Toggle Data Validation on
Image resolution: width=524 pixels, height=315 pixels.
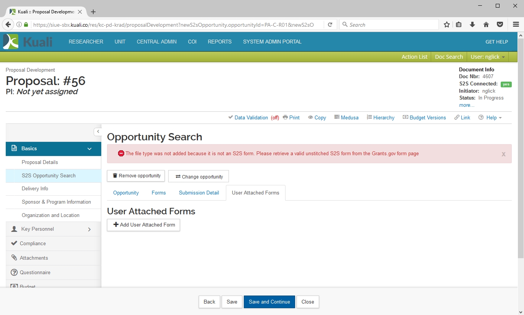pos(251,117)
